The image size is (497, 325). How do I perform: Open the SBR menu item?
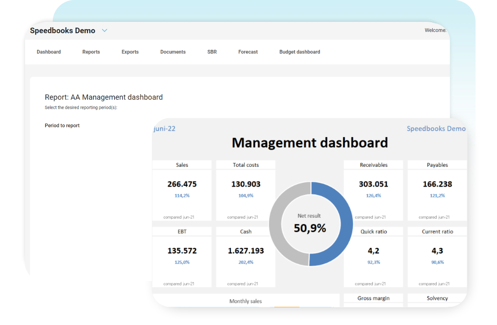212,52
